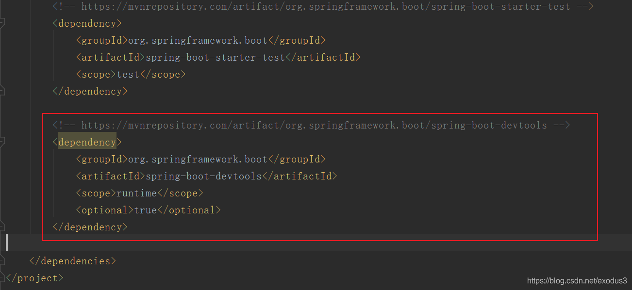Viewport: 632px width, 290px height.
Task: Click closing dependency tag after optional line
Action: (90, 227)
